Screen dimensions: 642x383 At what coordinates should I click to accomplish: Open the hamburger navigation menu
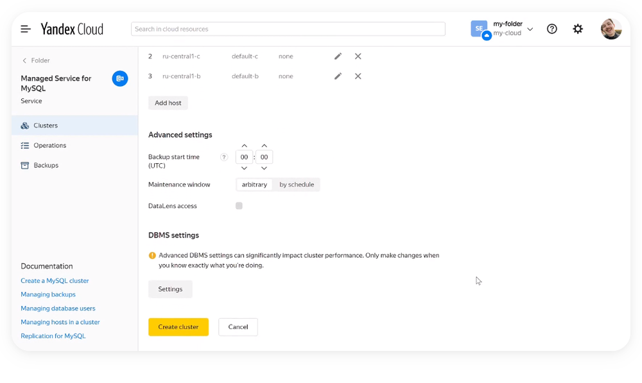[26, 29]
